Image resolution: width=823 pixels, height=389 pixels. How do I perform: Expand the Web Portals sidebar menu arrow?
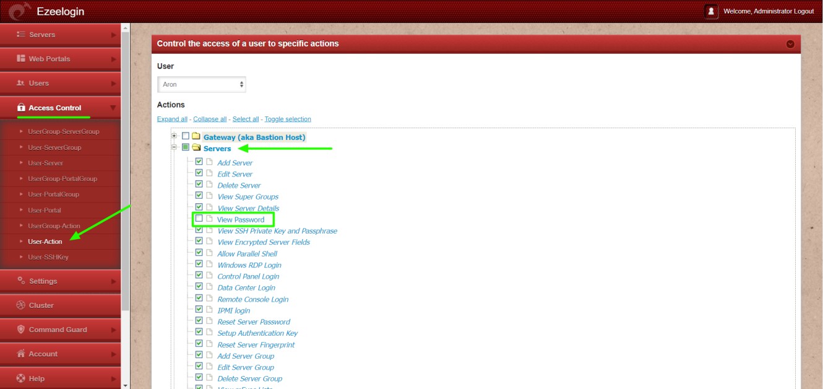[x=113, y=59]
